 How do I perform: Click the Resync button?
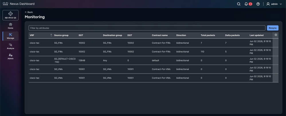pyautogui.click(x=273, y=28)
